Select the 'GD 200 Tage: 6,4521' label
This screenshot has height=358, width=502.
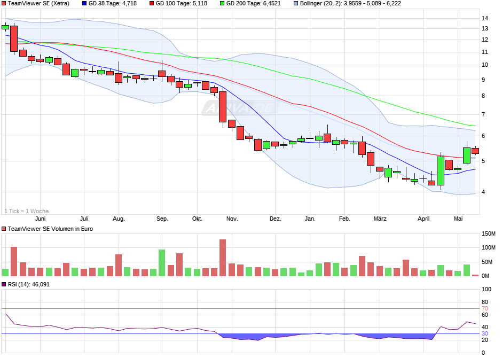click(254, 4)
